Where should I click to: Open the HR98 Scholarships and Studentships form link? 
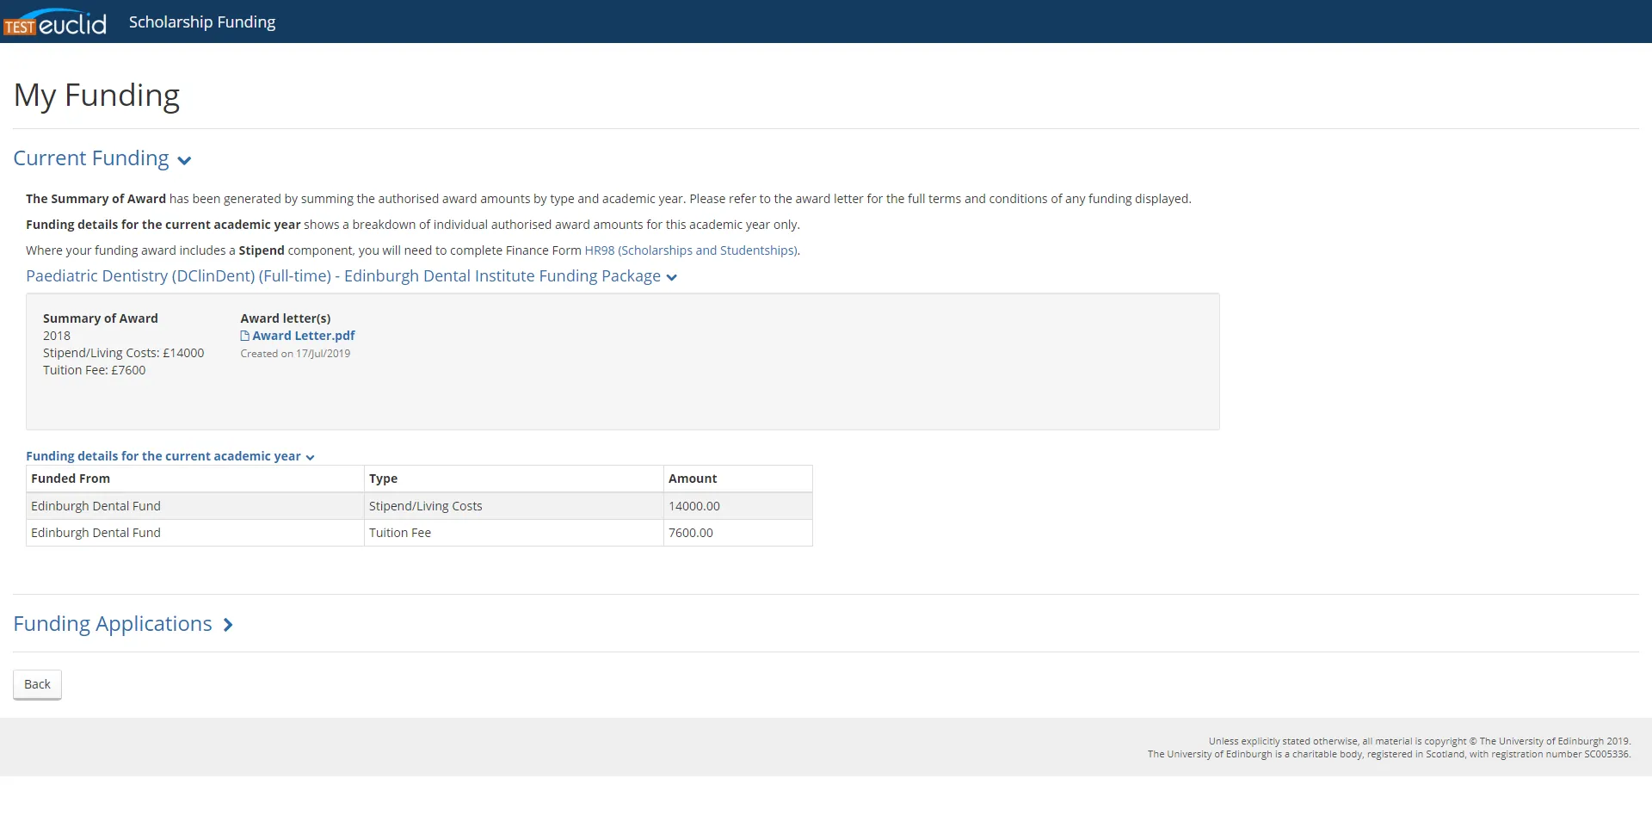click(691, 250)
